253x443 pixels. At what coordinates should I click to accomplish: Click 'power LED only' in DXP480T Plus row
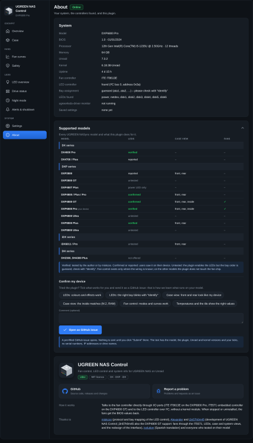137,188
